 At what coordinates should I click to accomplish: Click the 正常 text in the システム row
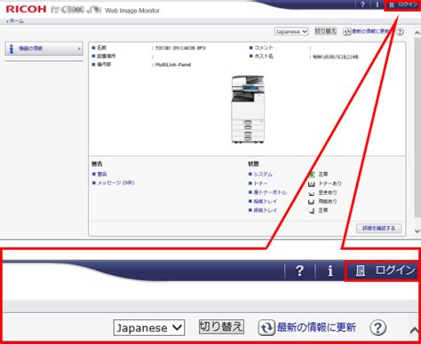click(x=323, y=175)
